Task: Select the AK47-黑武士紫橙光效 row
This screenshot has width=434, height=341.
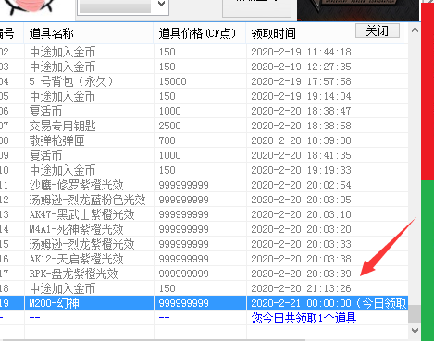Action: [204, 214]
